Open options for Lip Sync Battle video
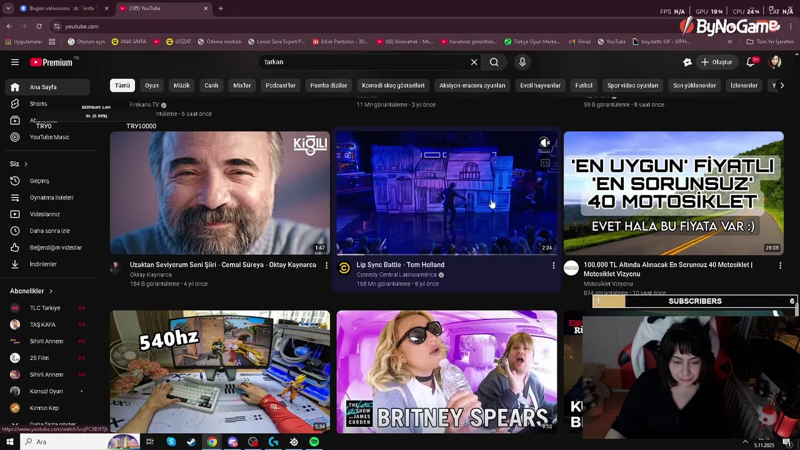This screenshot has width=800, height=450. click(553, 266)
